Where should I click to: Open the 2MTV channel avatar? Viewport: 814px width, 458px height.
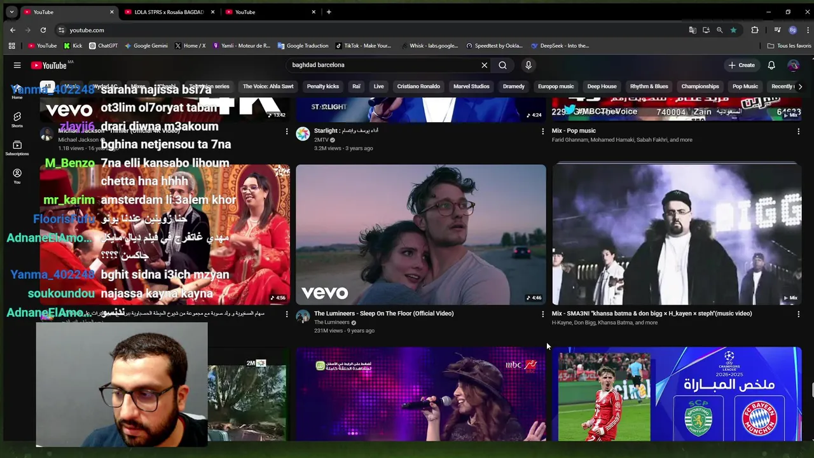coord(303,134)
